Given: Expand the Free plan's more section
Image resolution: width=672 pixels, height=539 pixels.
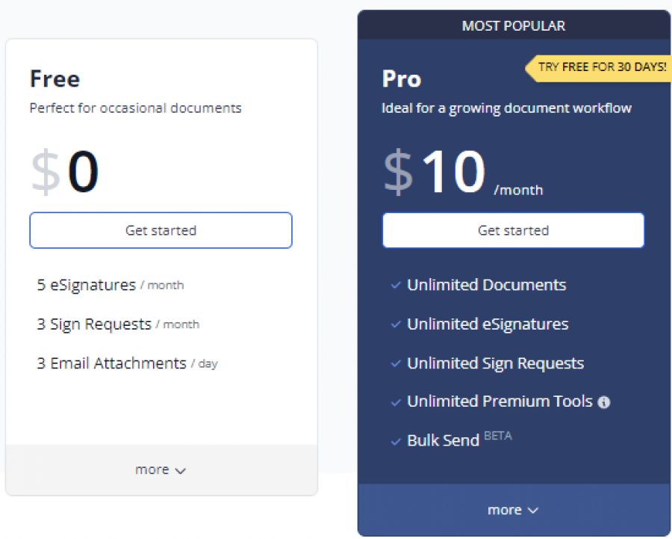Looking at the screenshot, I should pos(161,469).
